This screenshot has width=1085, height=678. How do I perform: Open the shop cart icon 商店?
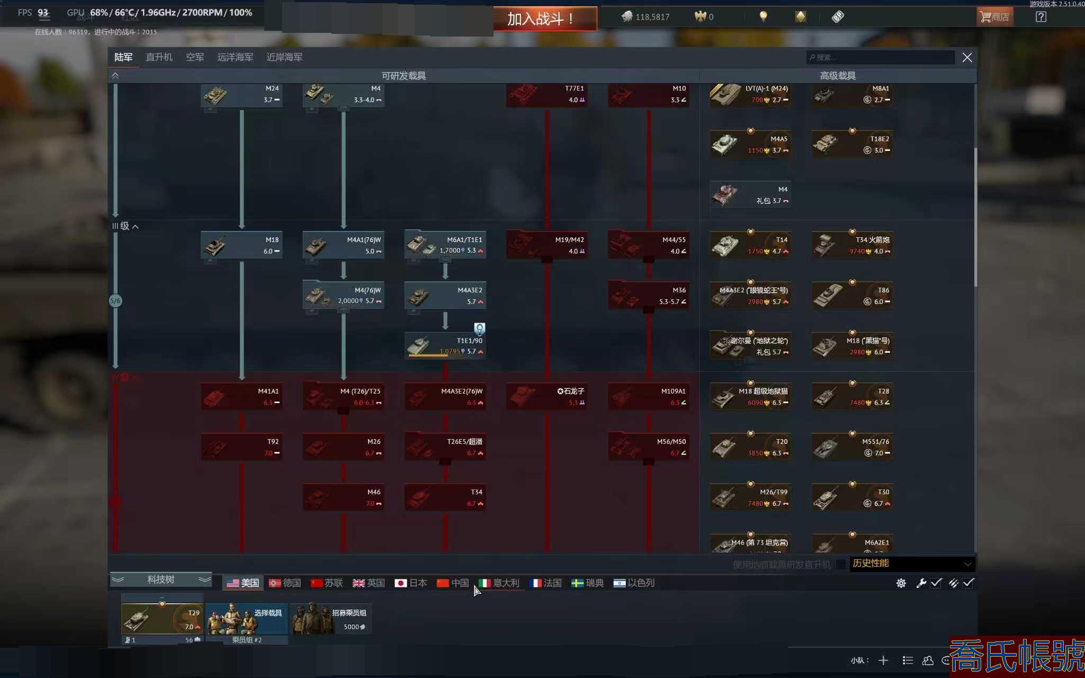click(x=994, y=17)
